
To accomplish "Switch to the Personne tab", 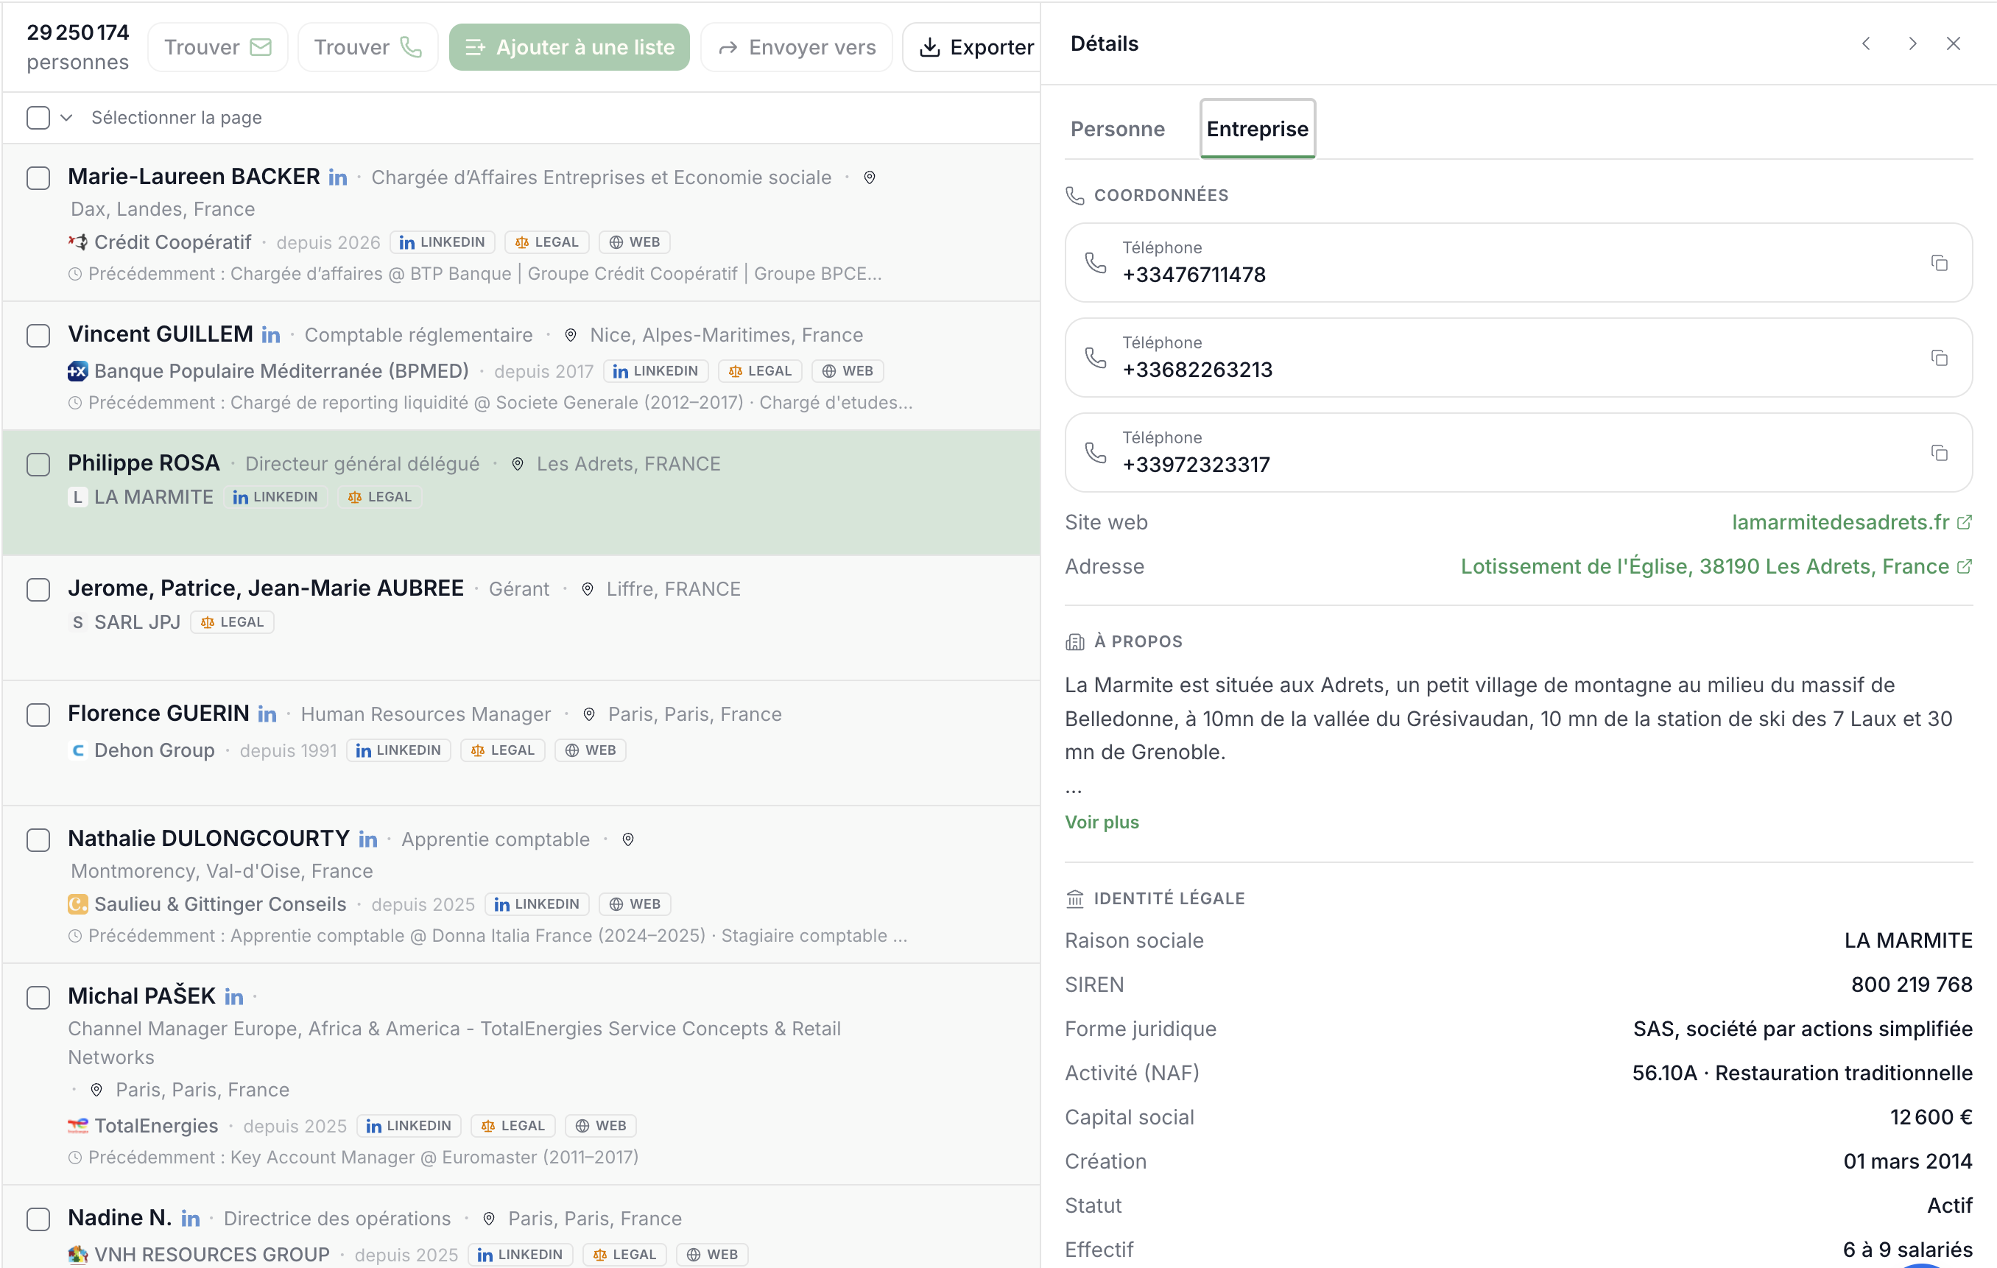I will (1117, 129).
